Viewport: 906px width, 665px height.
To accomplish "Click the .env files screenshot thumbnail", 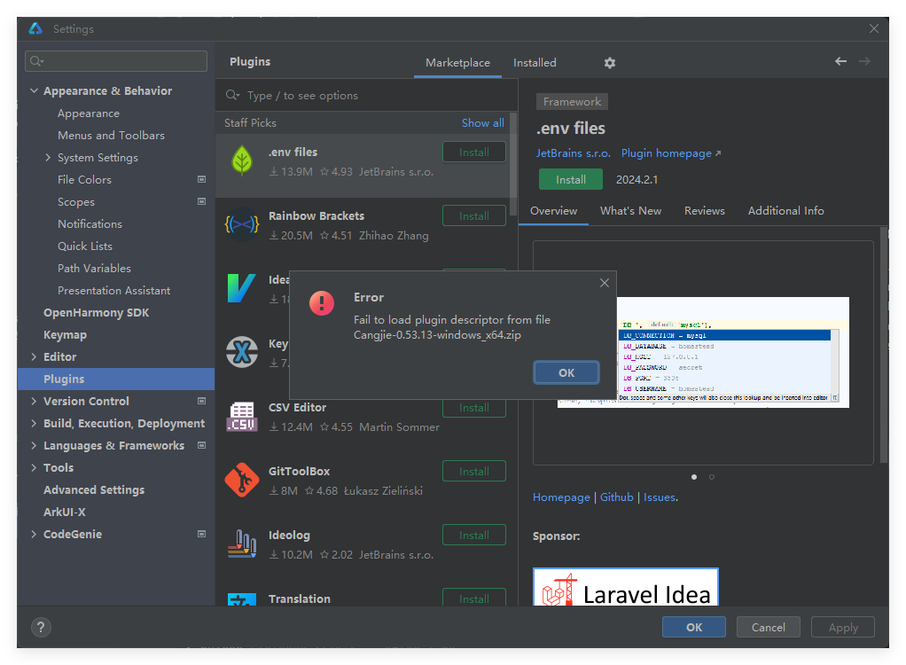I will [703, 352].
